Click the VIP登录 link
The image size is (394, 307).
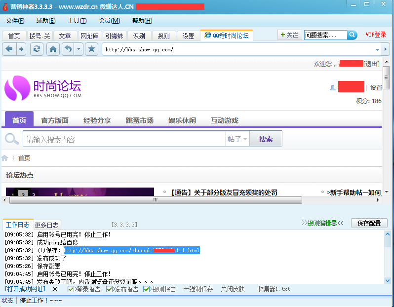tap(376, 35)
